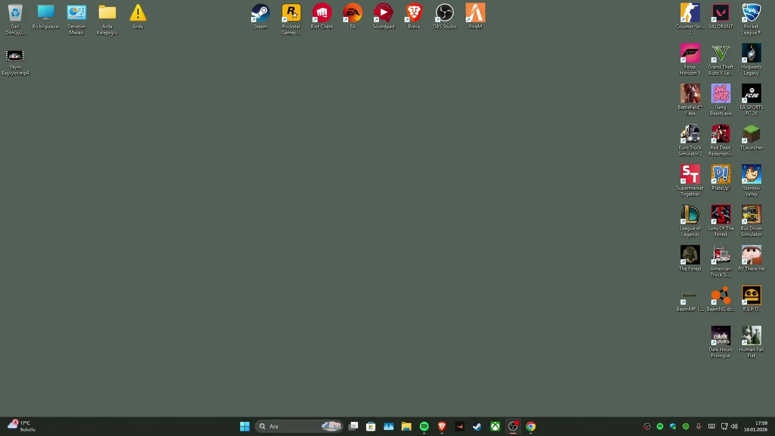Select the Steam desktop shortcut
Screen dimensions: 775x436
(x=260, y=16)
